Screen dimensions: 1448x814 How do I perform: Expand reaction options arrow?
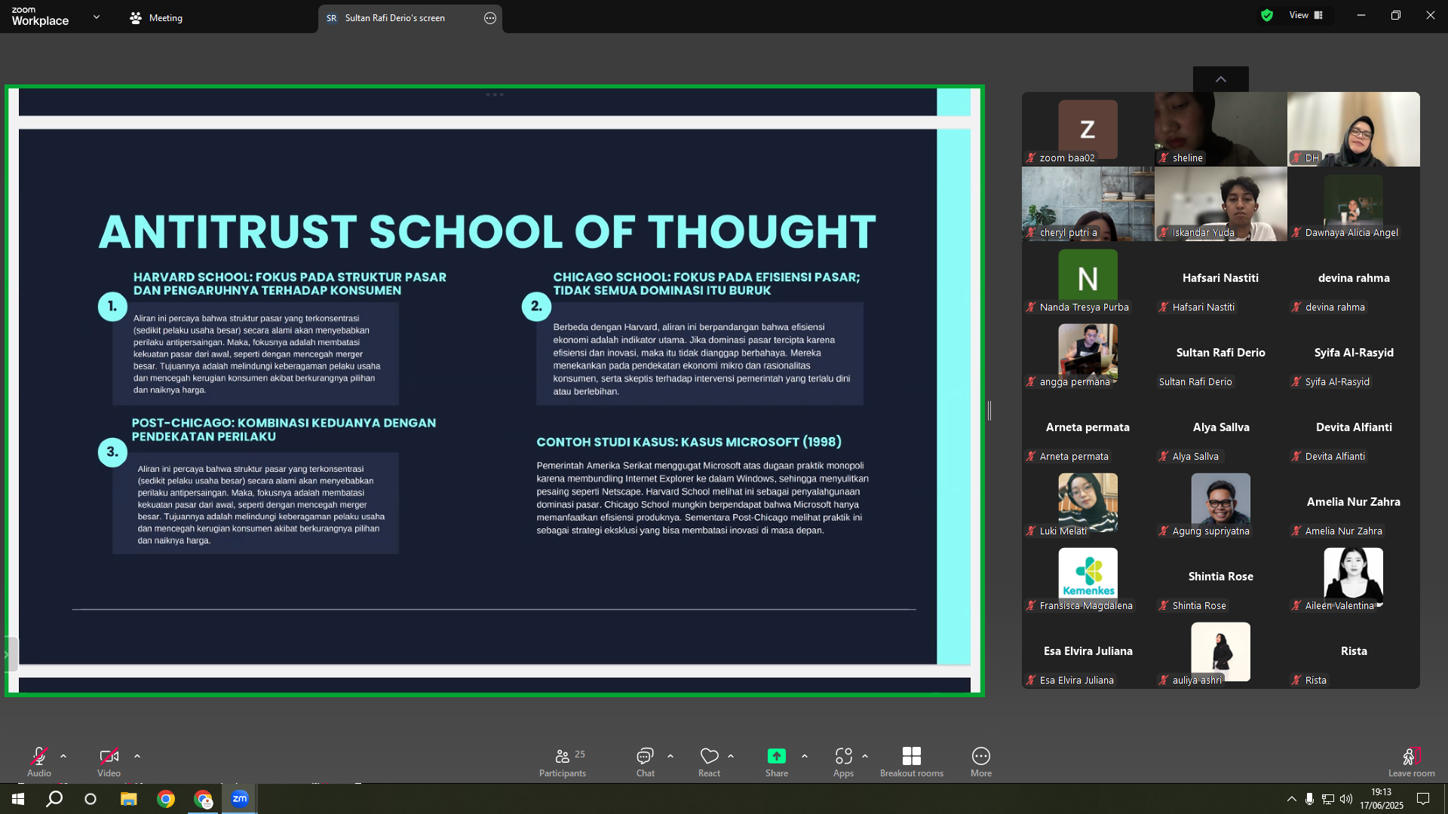[x=731, y=756]
